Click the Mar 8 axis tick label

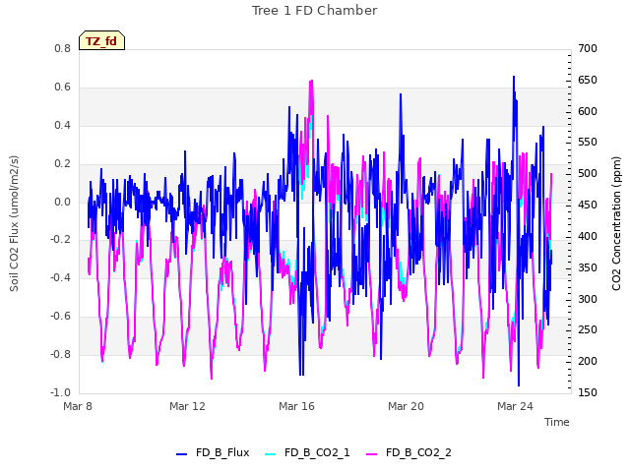point(78,406)
